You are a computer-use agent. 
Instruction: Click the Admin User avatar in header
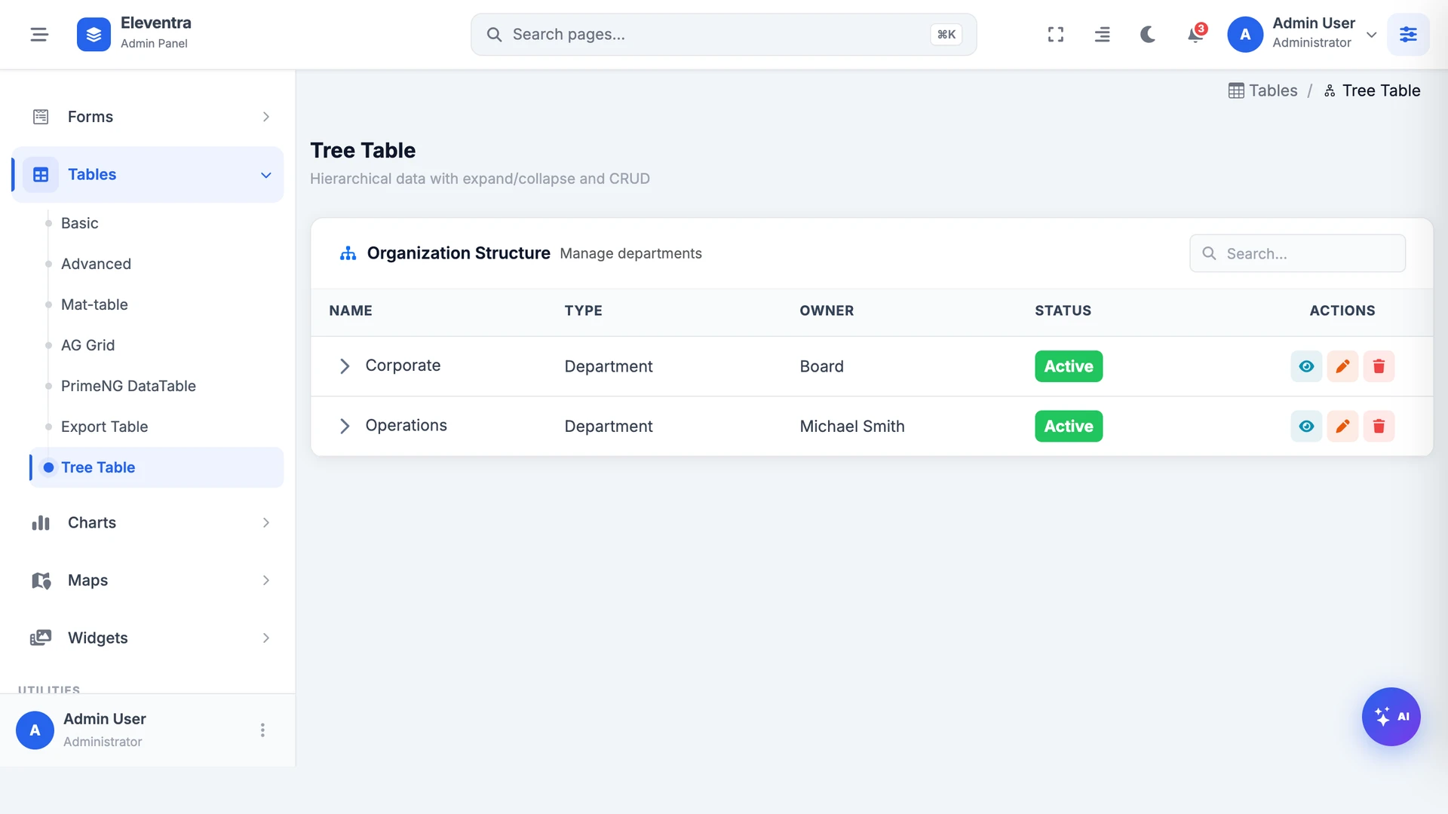(x=1245, y=34)
